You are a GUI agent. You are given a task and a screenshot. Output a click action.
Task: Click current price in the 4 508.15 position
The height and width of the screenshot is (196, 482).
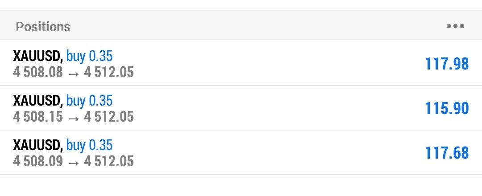pyautogui.click(x=109, y=117)
